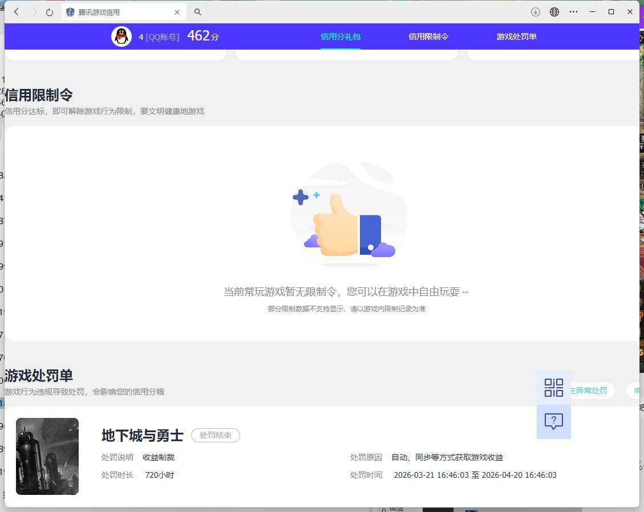Click the penalty time range 2026-03-21 至 2026-04-20
This screenshot has height=512, width=644.
click(475, 475)
